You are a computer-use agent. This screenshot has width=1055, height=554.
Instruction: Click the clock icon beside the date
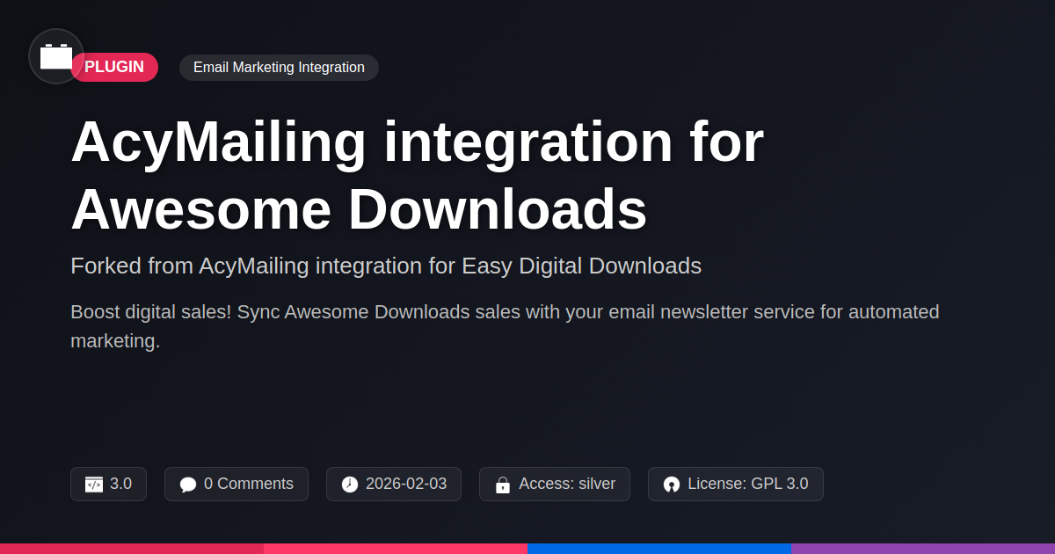(x=350, y=485)
